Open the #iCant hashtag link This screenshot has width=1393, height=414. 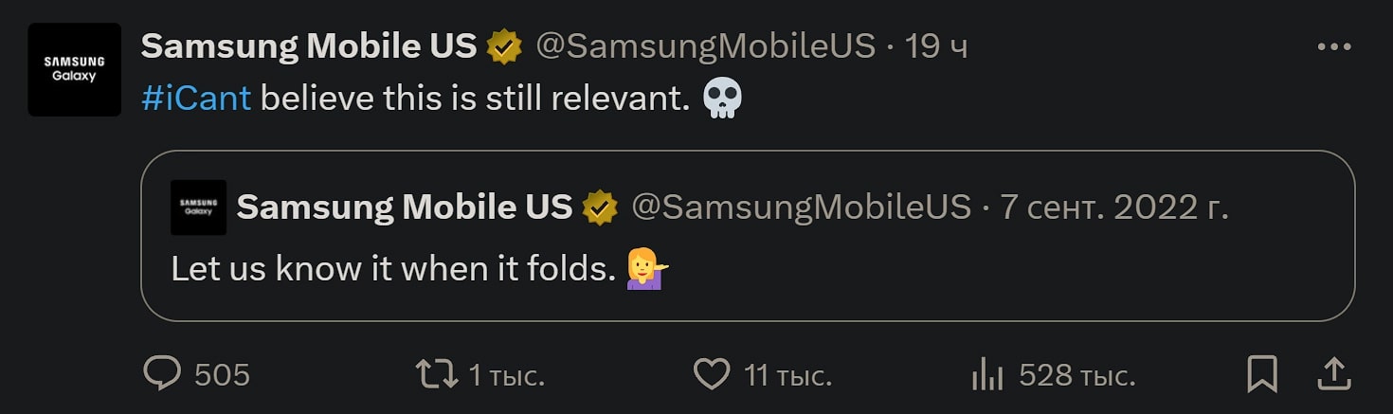[x=196, y=97]
